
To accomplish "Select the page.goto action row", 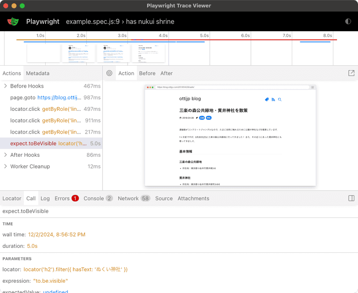I will (x=51, y=97).
